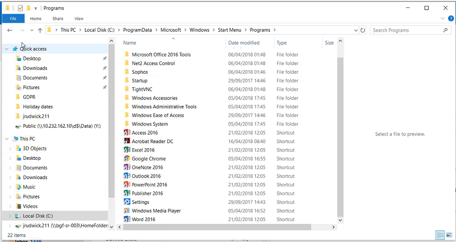Click the file list vertical scrollbar
456x242 pixels.
(x=340, y=136)
